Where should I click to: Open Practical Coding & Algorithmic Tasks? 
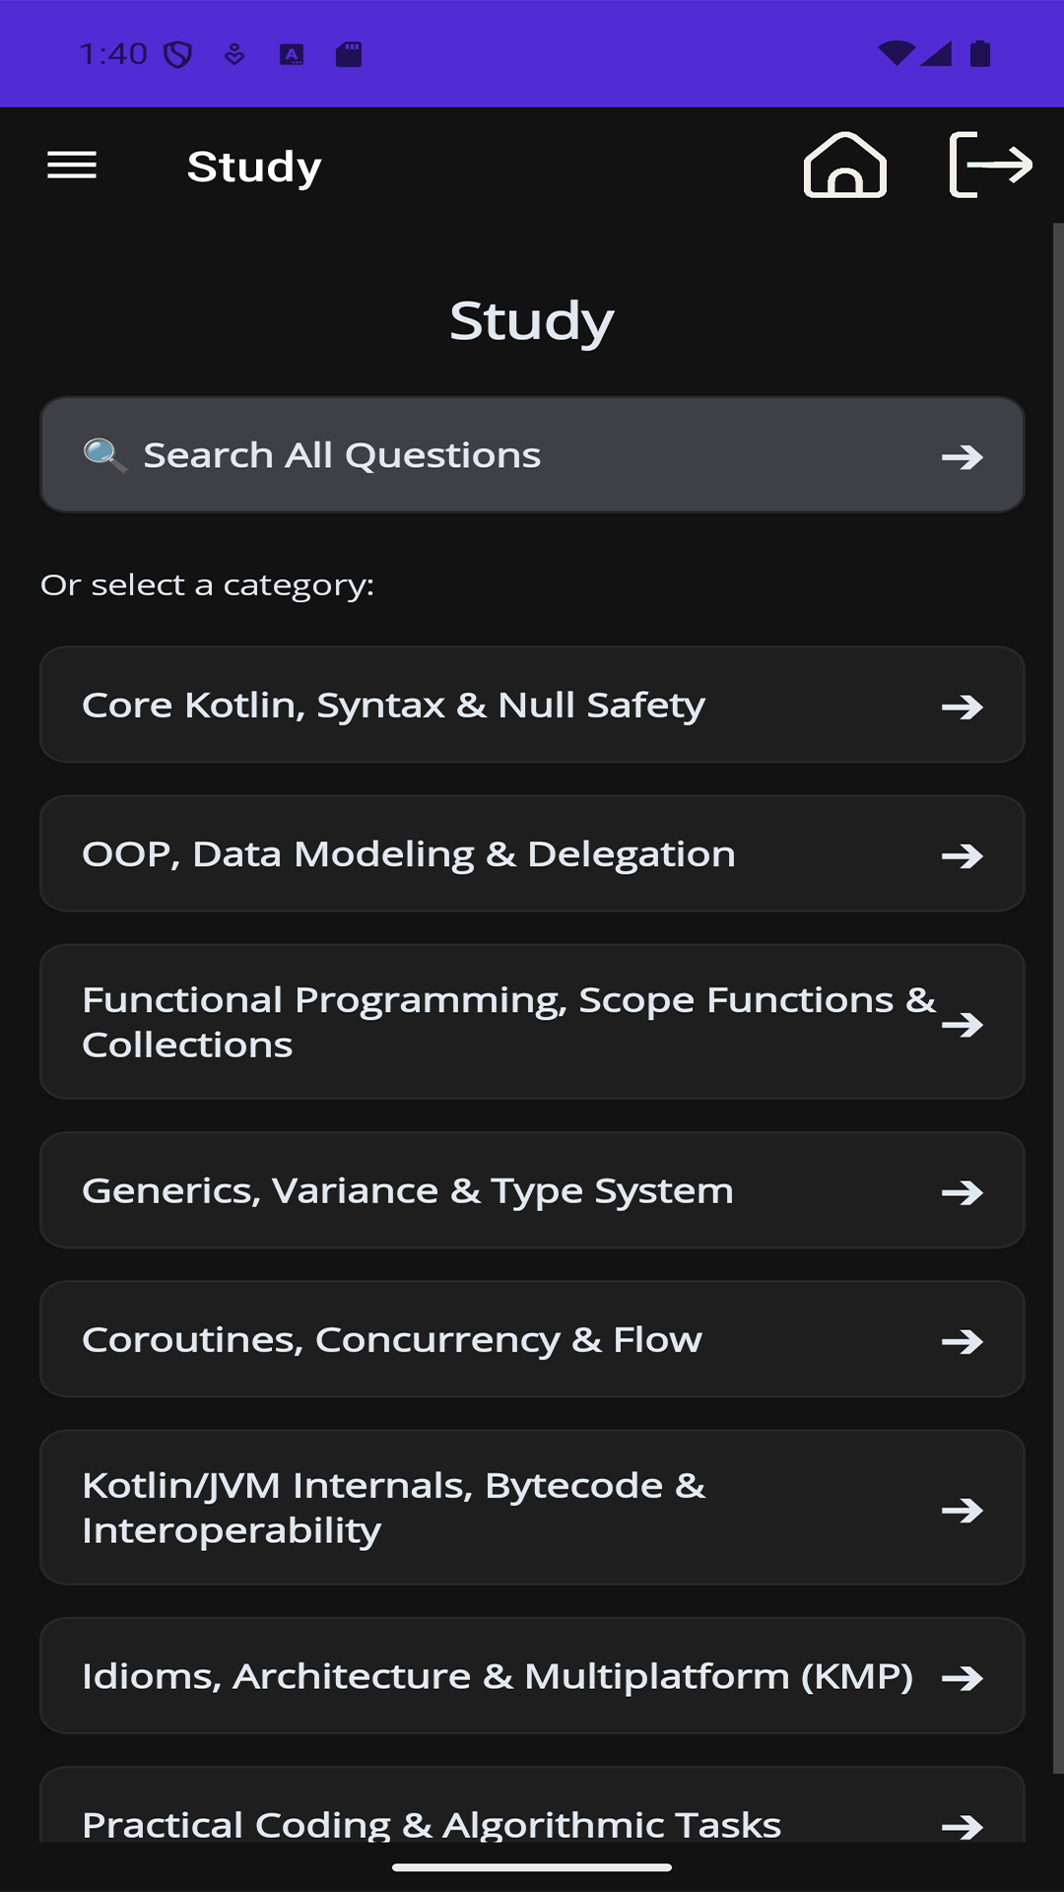pos(532,1805)
